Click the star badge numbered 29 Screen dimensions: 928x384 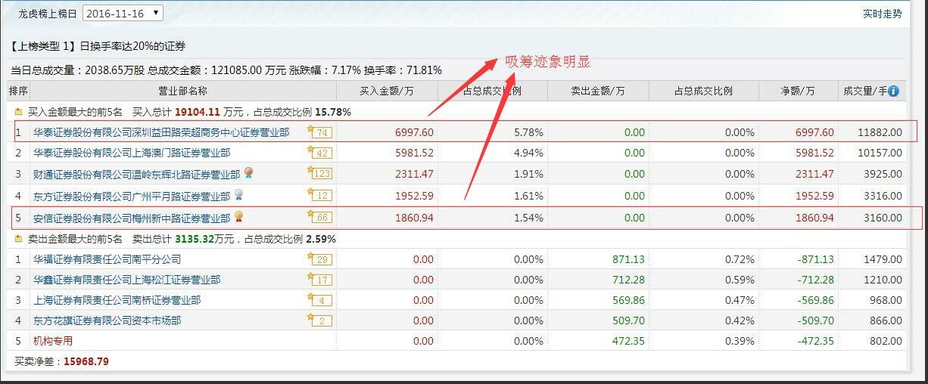click(x=319, y=259)
